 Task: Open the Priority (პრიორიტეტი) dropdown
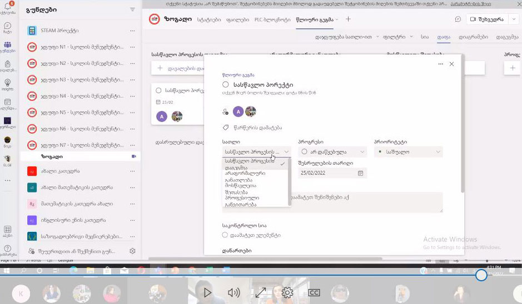(408, 151)
